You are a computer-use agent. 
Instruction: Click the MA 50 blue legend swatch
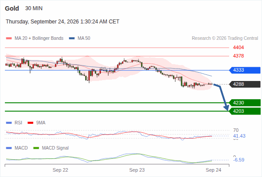[72, 38]
